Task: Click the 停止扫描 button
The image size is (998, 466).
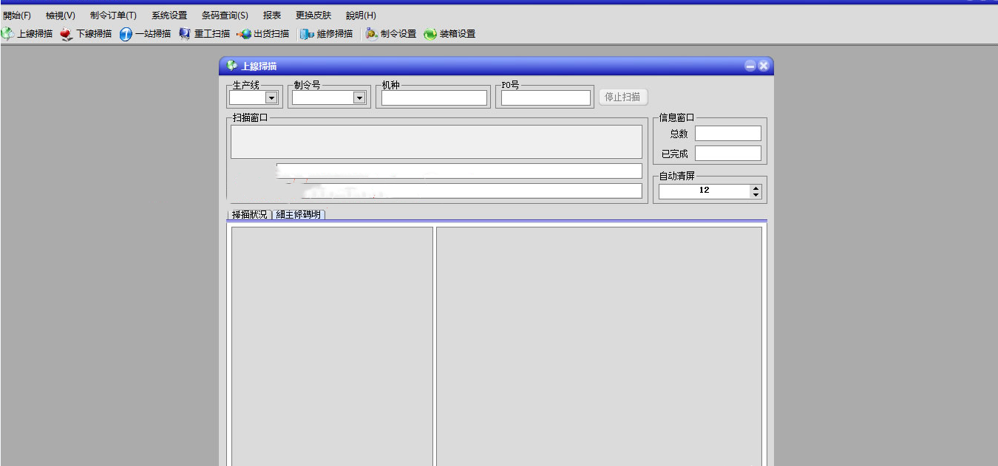Action: pyautogui.click(x=623, y=97)
